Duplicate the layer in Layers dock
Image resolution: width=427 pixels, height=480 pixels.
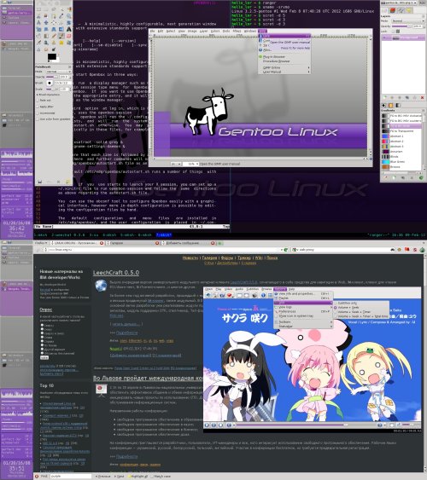pos(407,97)
